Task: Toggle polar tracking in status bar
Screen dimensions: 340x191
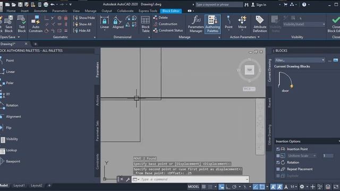Action: (234, 187)
